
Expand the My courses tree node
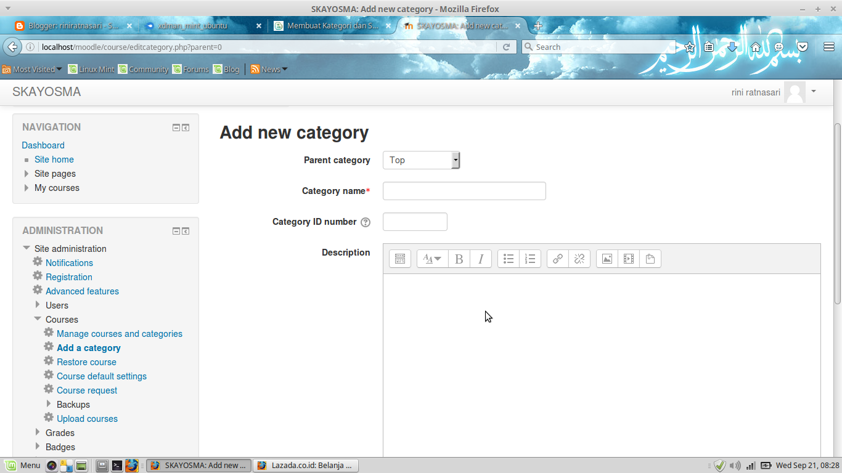click(27, 188)
